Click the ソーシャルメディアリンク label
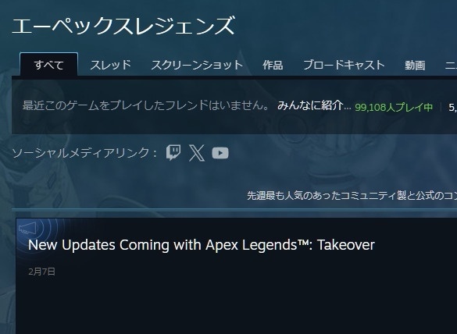This screenshot has width=457, height=334. [x=84, y=153]
